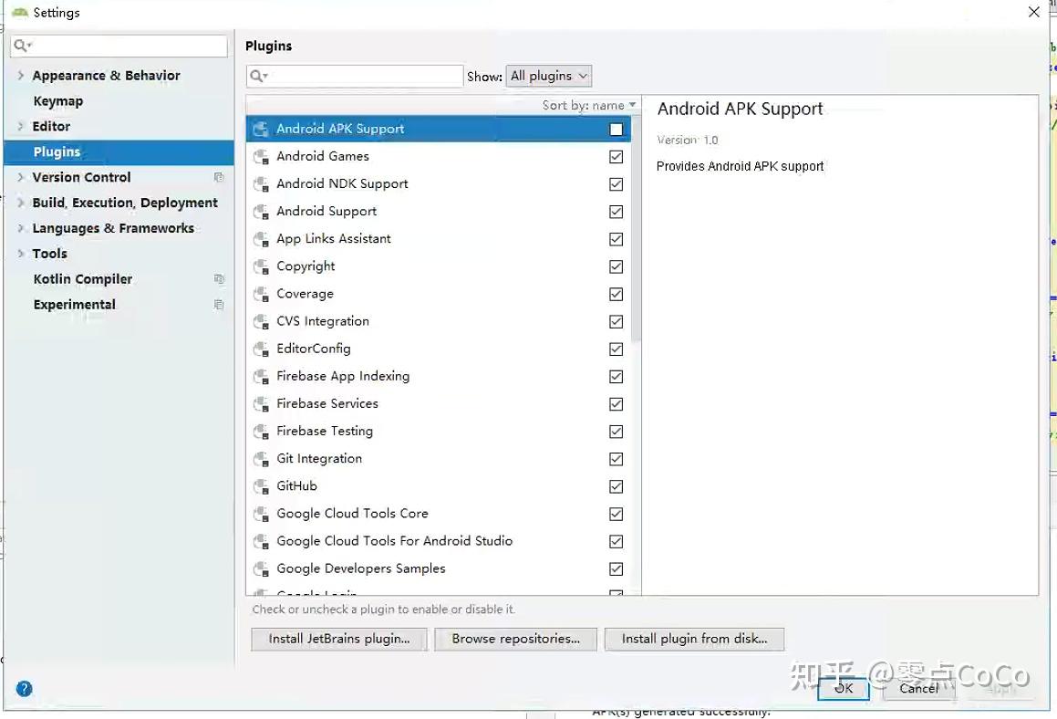The height and width of the screenshot is (719, 1057).
Task: Select the Firebase Services plugin row
Action: click(x=439, y=404)
